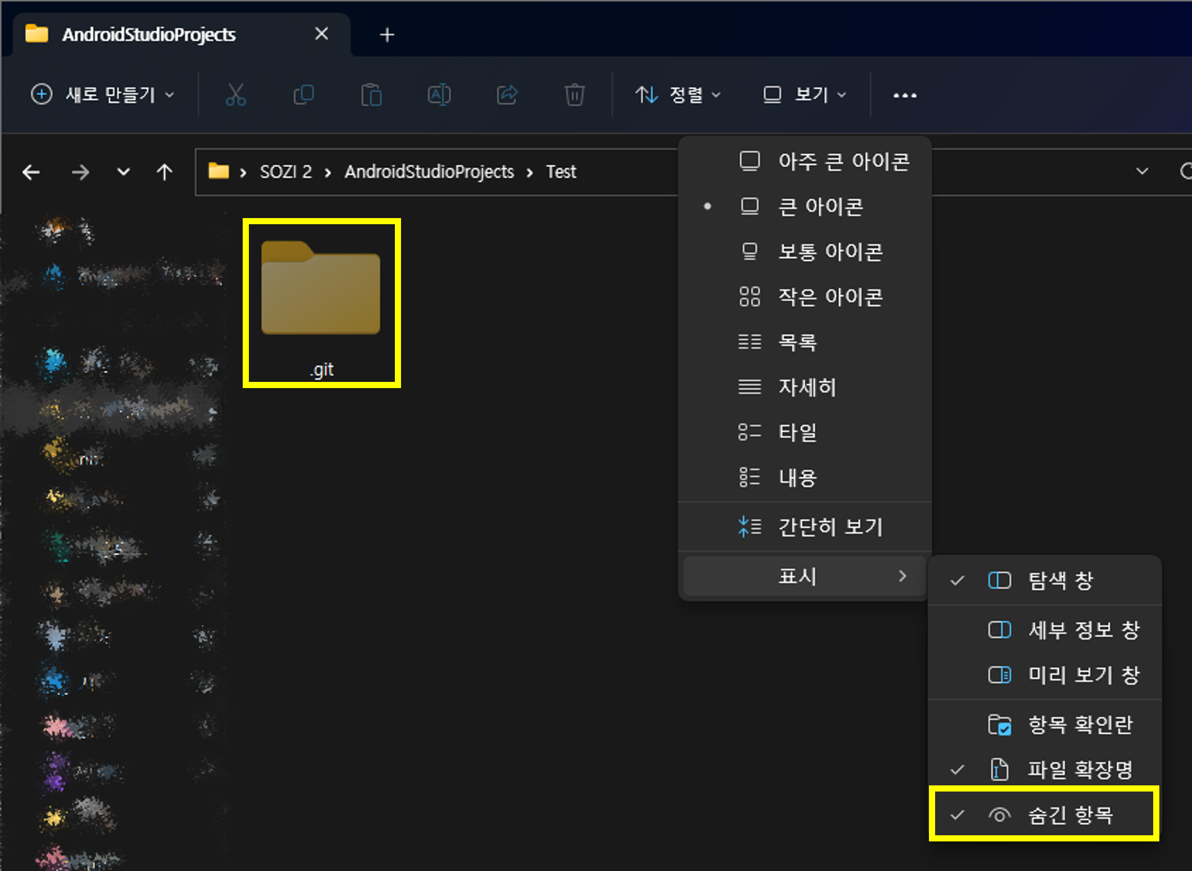The image size is (1192, 871).
Task: Select 작은 아이콘 view size
Action: tap(827, 295)
